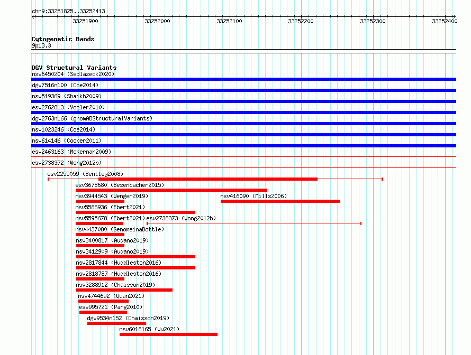Click the 33252300 ruler tick label
471x355 pixels.
click(373, 21)
